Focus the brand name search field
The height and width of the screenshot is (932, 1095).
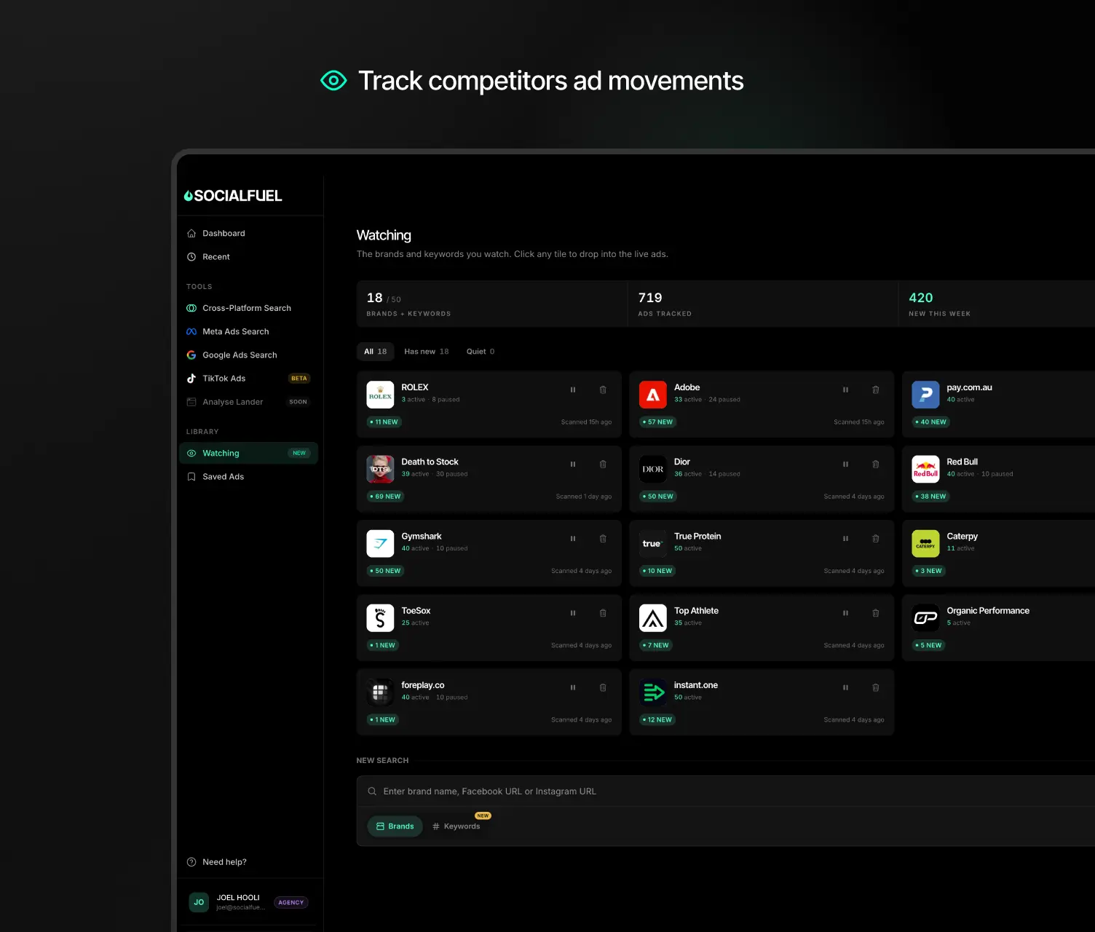point(726,791)
